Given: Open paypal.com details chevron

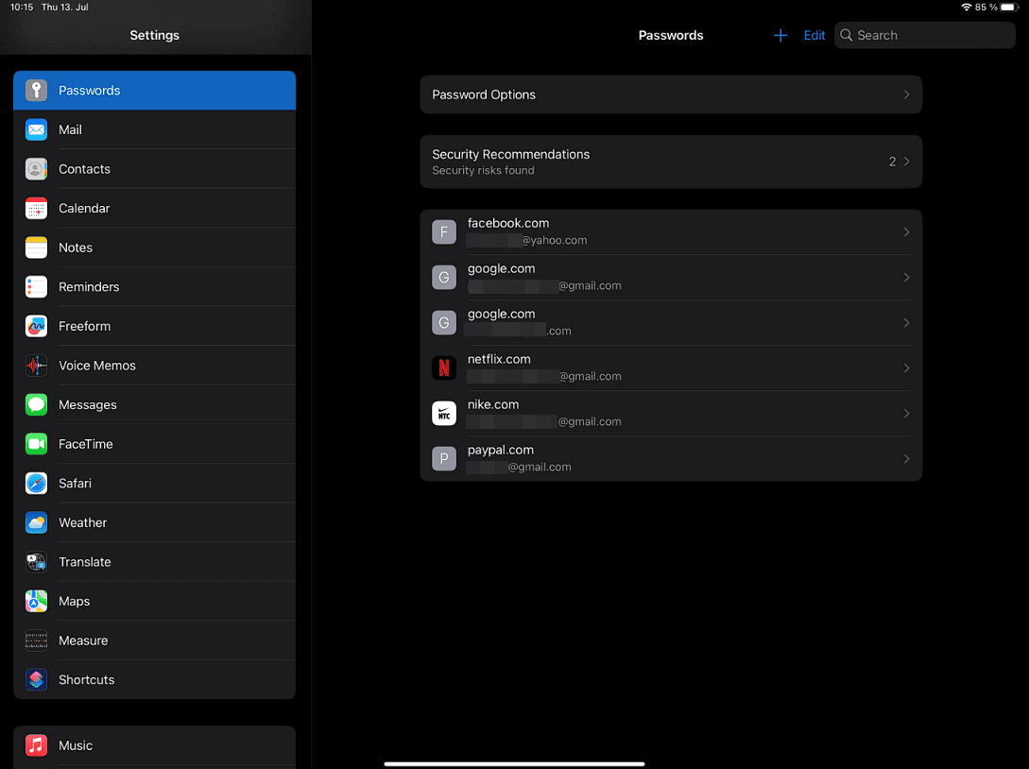Looking at the screenshot, I should [906, 458].
